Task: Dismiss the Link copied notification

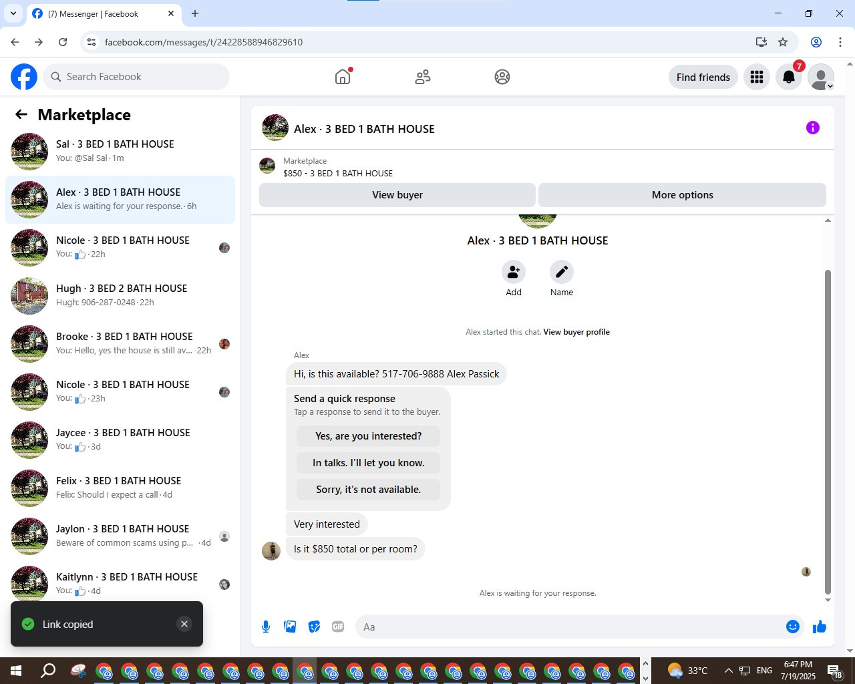Action: click(184, 624)
